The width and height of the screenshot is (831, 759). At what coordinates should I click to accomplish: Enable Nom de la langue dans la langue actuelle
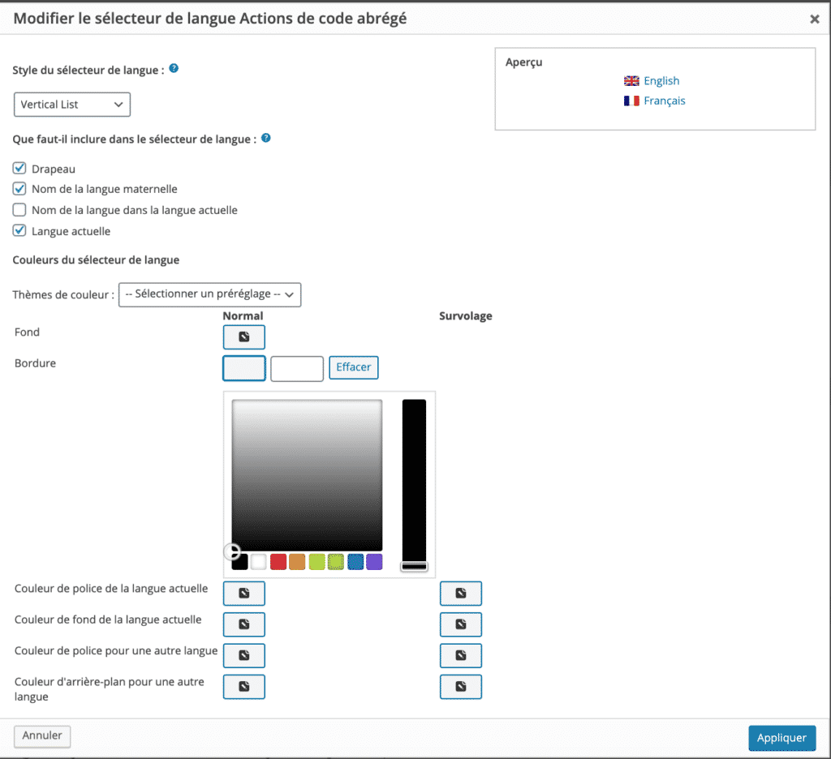[x=20, y=210]
